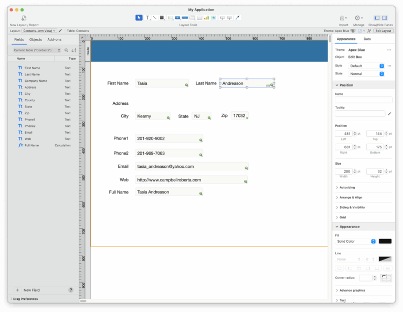Open the Fill dropdown set to Solid Color
403x312 pixels.
point(356,241)
